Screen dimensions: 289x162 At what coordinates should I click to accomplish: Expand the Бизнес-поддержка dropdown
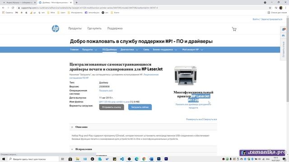(x=176, y=49)
